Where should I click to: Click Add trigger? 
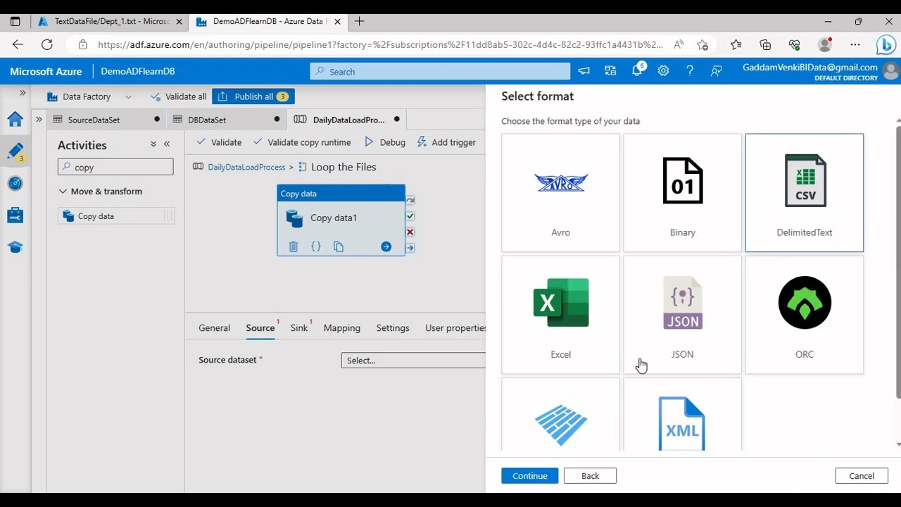446,142
